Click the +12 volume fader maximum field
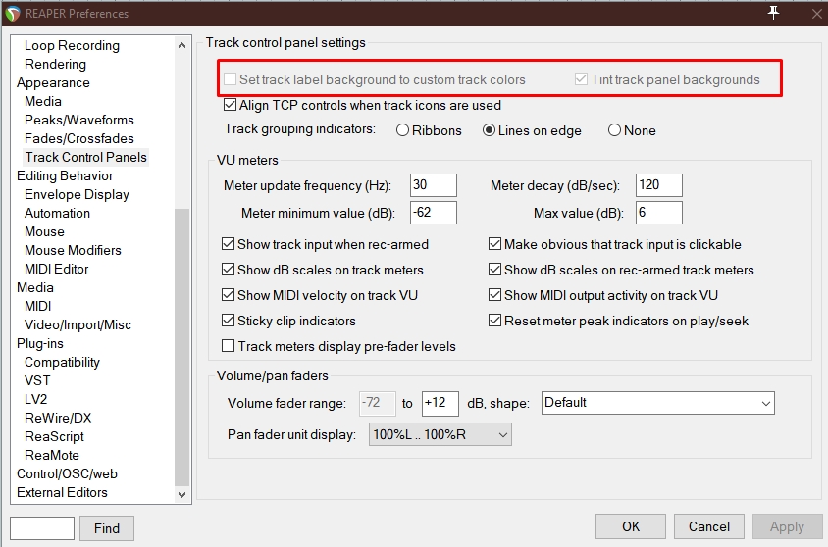The height and width of the screenshot is (547, 828). (440, 403)
